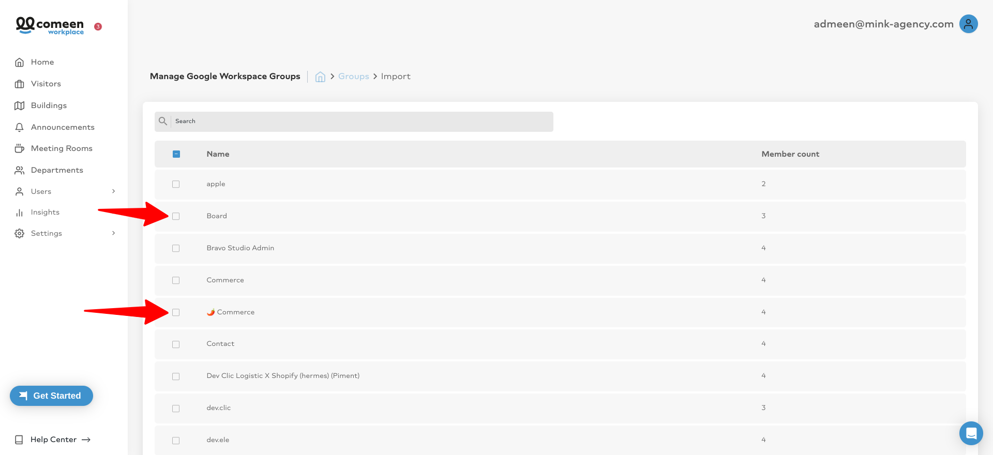
Task: Click the Help Center arrow icon
Action: point(86,439)
